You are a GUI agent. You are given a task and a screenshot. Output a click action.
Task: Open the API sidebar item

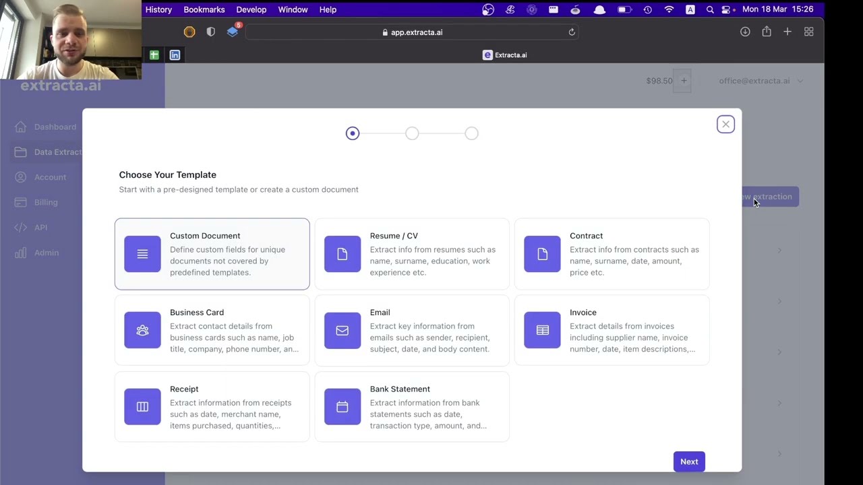(x=40, y=228)
